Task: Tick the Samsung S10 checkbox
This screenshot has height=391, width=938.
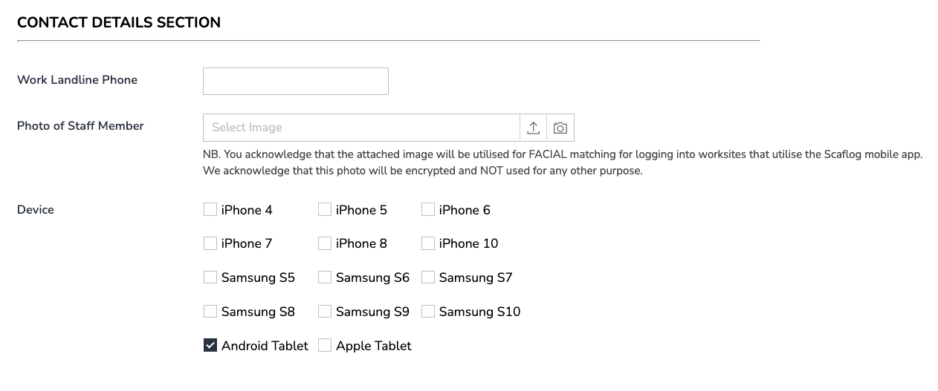Action: 428,312
